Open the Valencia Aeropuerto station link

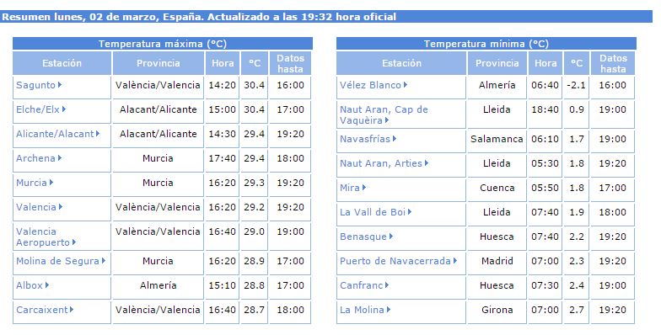42,237
